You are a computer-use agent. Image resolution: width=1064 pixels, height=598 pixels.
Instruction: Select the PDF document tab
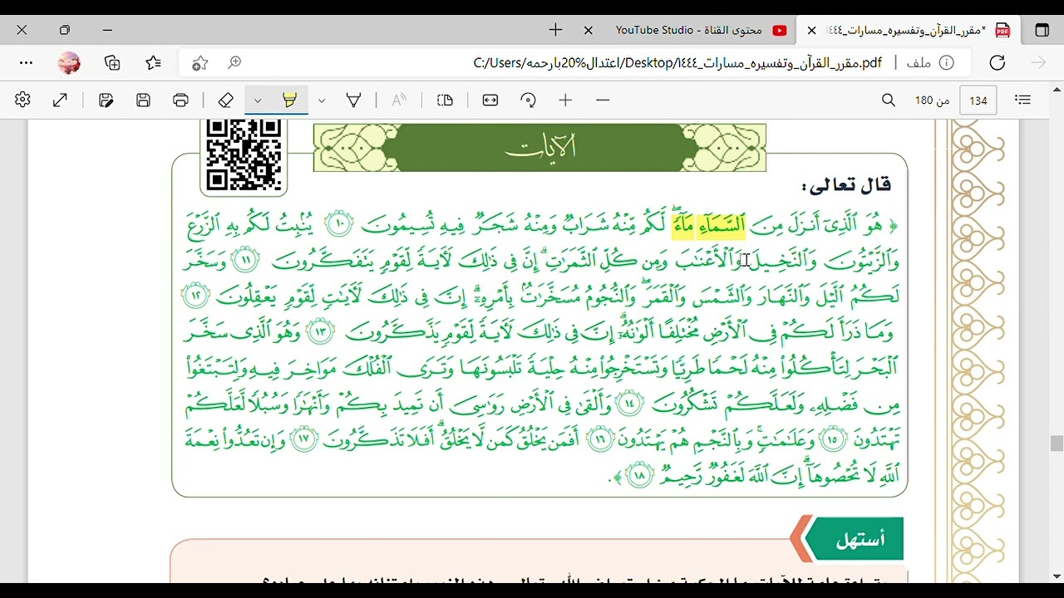(906, 30)
